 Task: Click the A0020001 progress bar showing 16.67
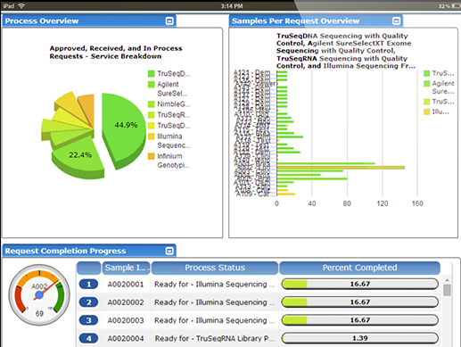[x=359, y=284]
